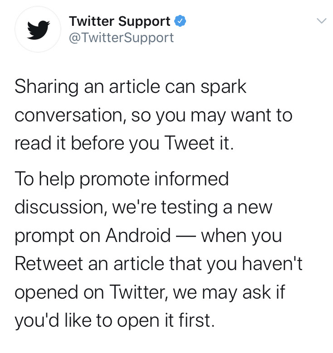Open the Twitter Support display name
The height and width of the screenshot is (353, 333).
[120, 21]
